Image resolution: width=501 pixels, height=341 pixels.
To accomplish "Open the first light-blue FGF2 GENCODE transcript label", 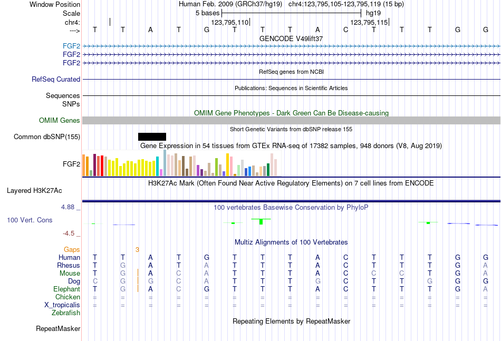I will [71, 46].
